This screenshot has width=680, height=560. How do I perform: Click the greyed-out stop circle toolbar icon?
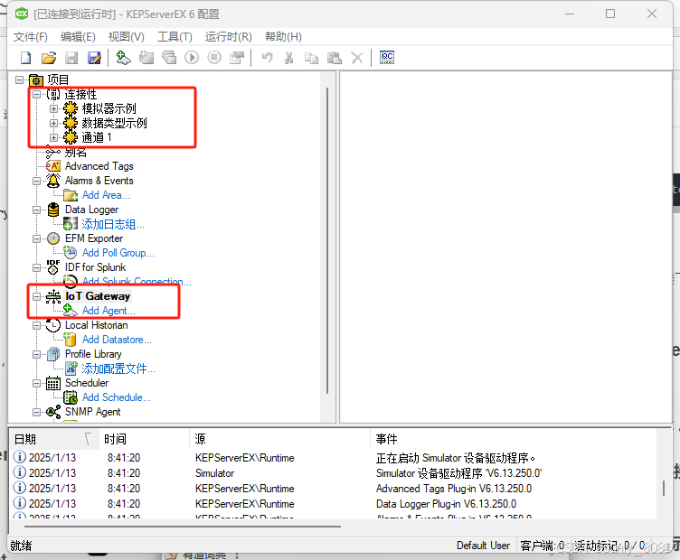point(214,58)
